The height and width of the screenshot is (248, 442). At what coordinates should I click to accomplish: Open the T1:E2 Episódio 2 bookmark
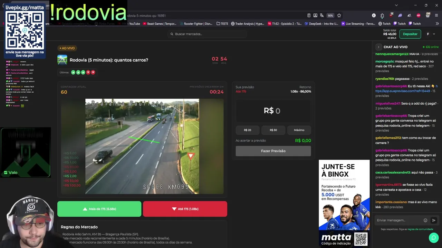point(285,24)
